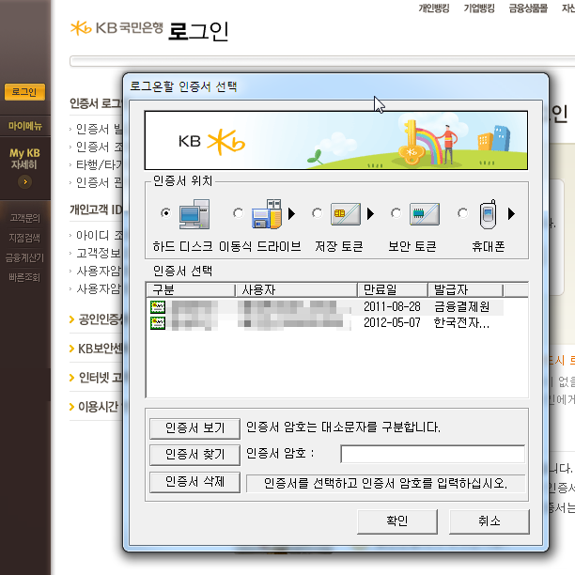Expand the 인터넷 고 section link

coord(96,378)
